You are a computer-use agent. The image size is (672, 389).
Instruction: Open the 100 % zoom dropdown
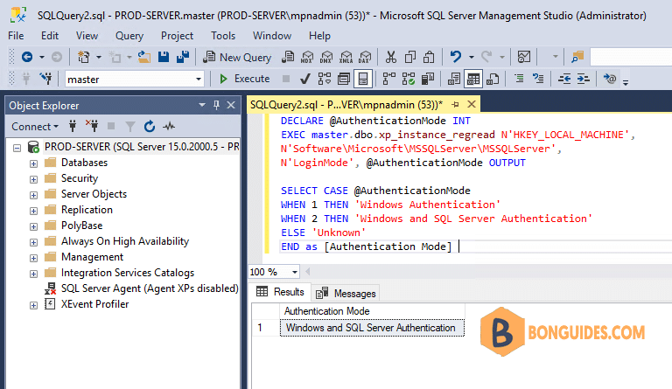click(294, 272)
